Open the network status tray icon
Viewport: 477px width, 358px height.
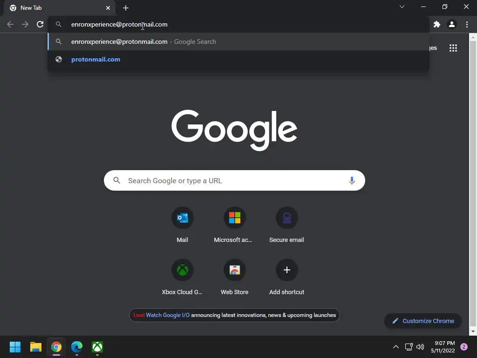click(x=409, y=347)
